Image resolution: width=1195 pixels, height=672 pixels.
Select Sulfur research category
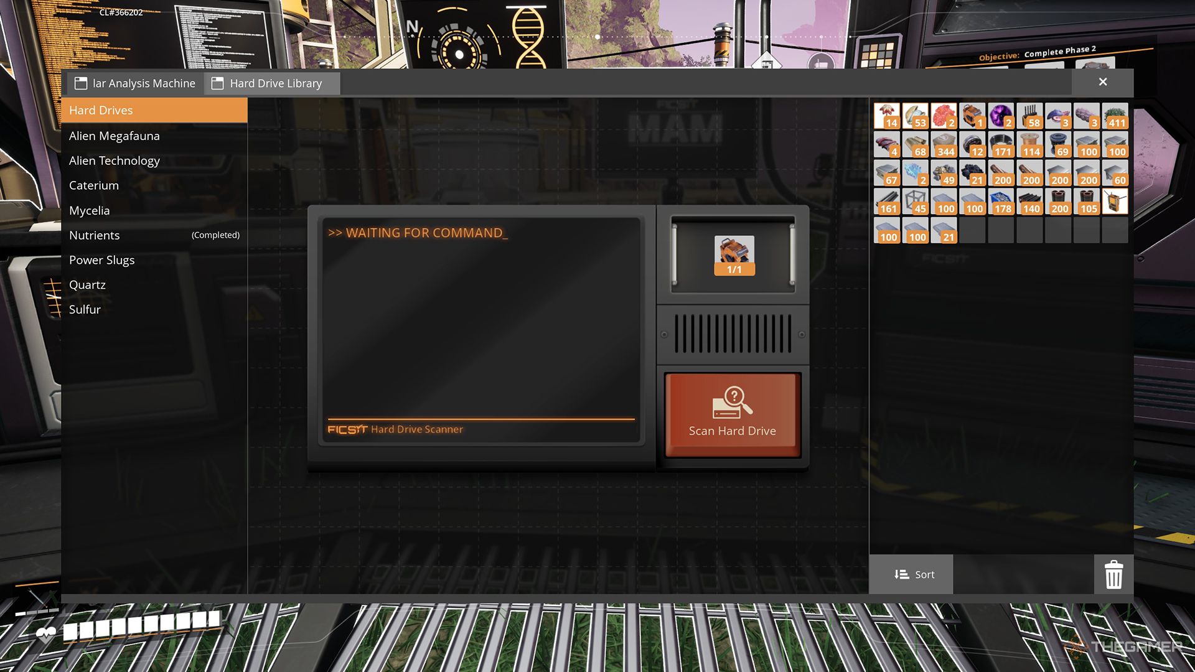coord(85,310)
